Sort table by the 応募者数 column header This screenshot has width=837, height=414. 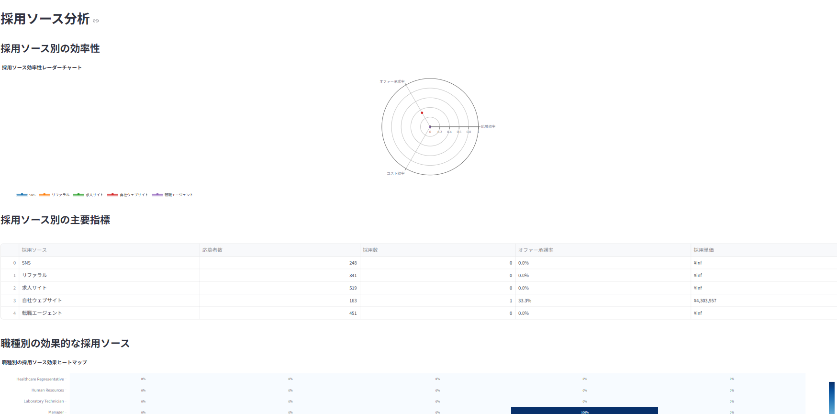(280, 250)
